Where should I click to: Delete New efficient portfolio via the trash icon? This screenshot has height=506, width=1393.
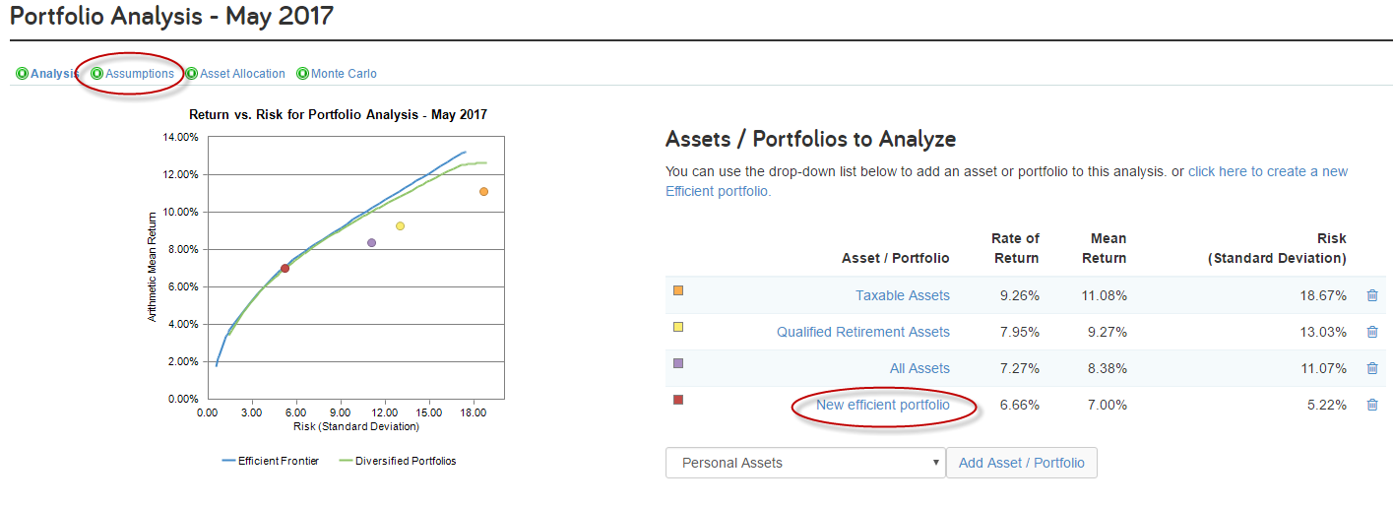[1372, 405]
